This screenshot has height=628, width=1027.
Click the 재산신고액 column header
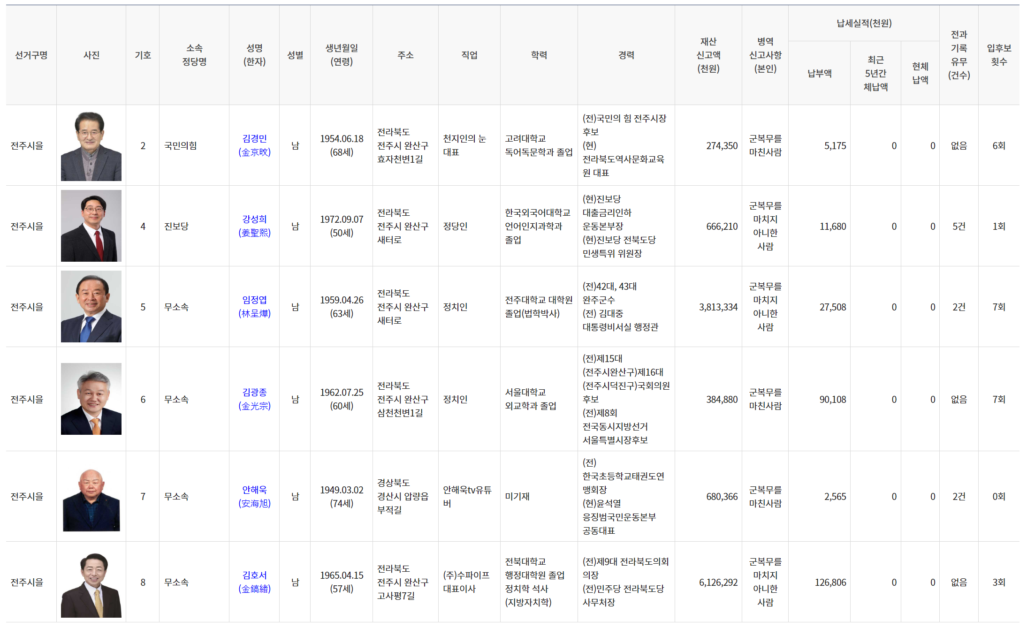(x=708, y=55)
